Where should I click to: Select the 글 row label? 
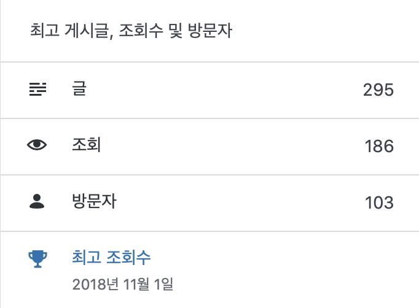click(x=79, y=90)
